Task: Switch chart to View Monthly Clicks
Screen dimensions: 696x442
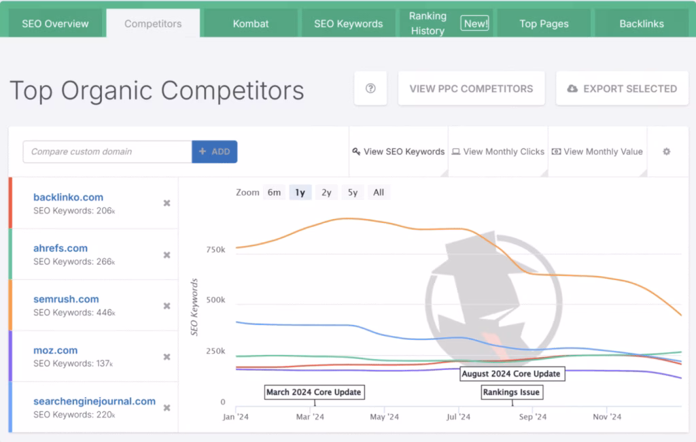Action: tap(498, 152)
